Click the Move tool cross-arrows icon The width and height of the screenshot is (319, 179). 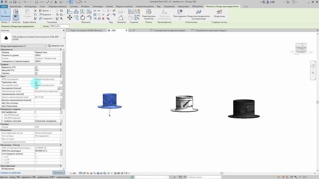[70, 18]
